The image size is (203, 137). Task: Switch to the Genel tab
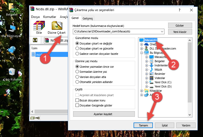(75, 18)
